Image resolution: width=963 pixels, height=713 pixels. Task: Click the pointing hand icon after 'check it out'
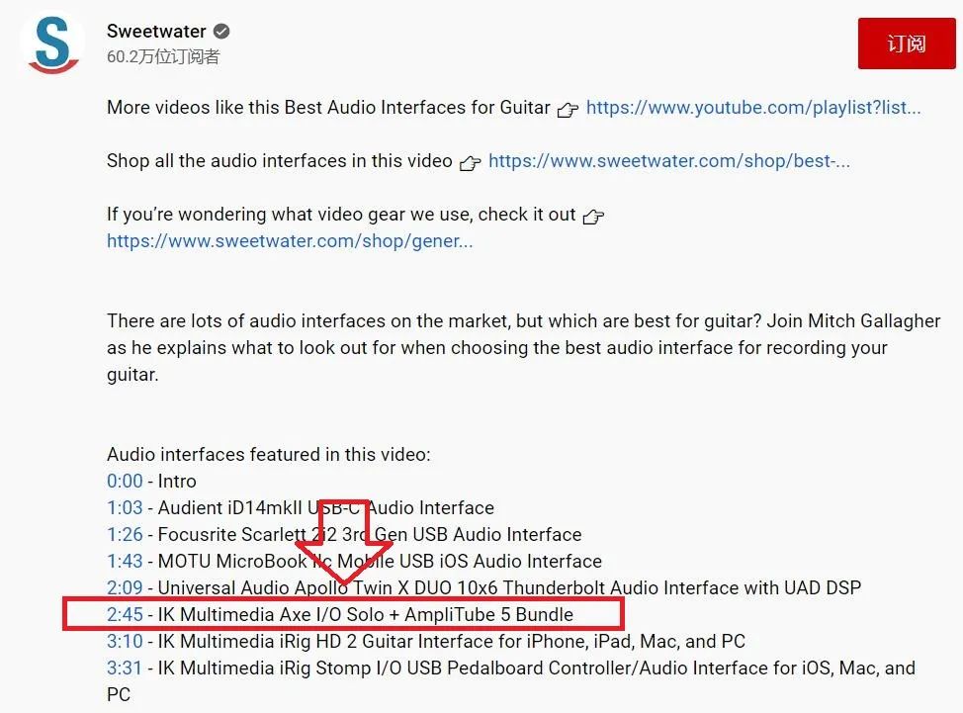click(x=593, y=217)
